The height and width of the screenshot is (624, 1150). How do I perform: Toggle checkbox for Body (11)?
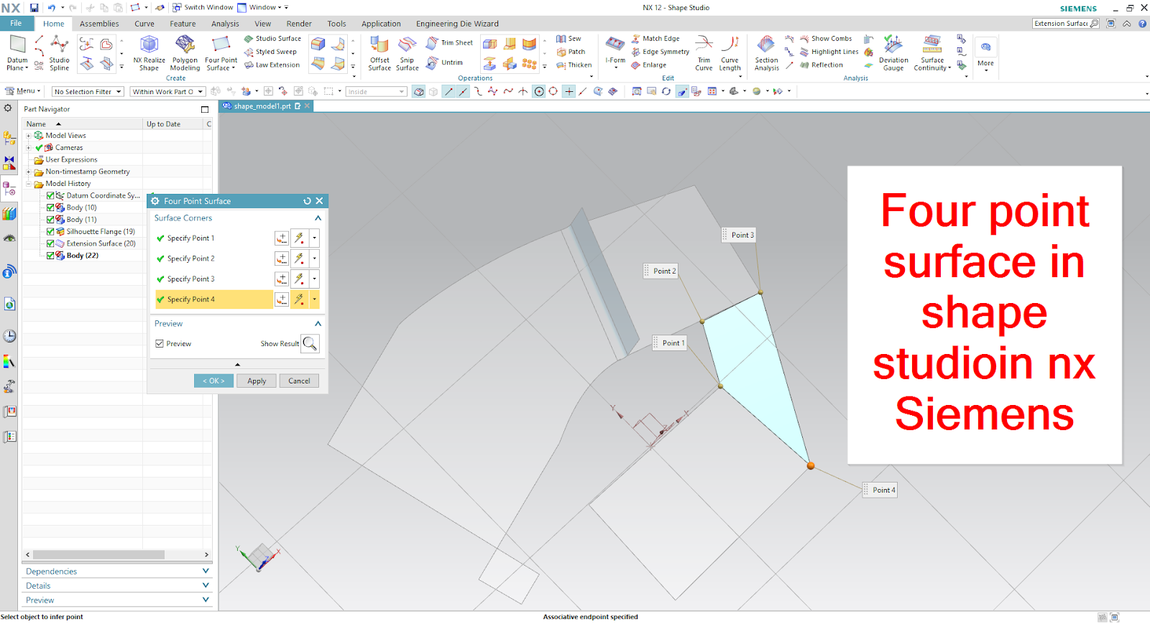click(x=50, y=220)
